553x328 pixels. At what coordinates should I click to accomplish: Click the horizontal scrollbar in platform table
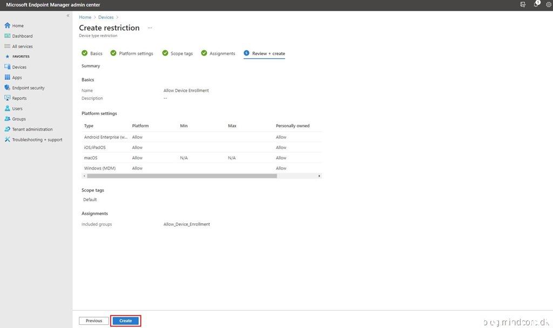(x=182, y=176)
